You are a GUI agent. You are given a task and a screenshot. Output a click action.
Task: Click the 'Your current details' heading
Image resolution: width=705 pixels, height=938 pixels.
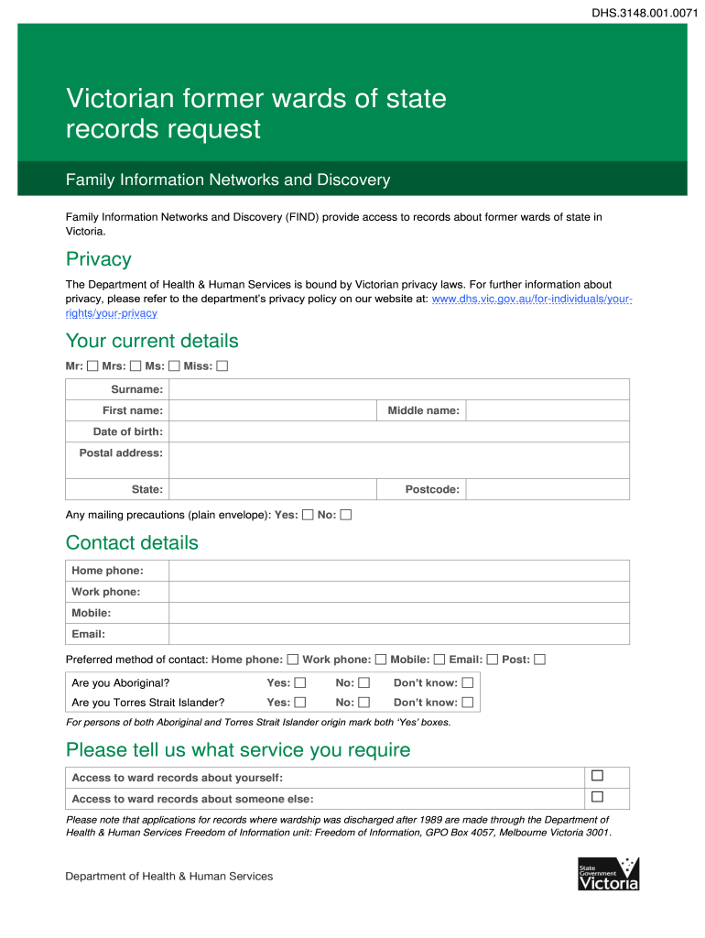pyautogui.click(x=152, y=341)
